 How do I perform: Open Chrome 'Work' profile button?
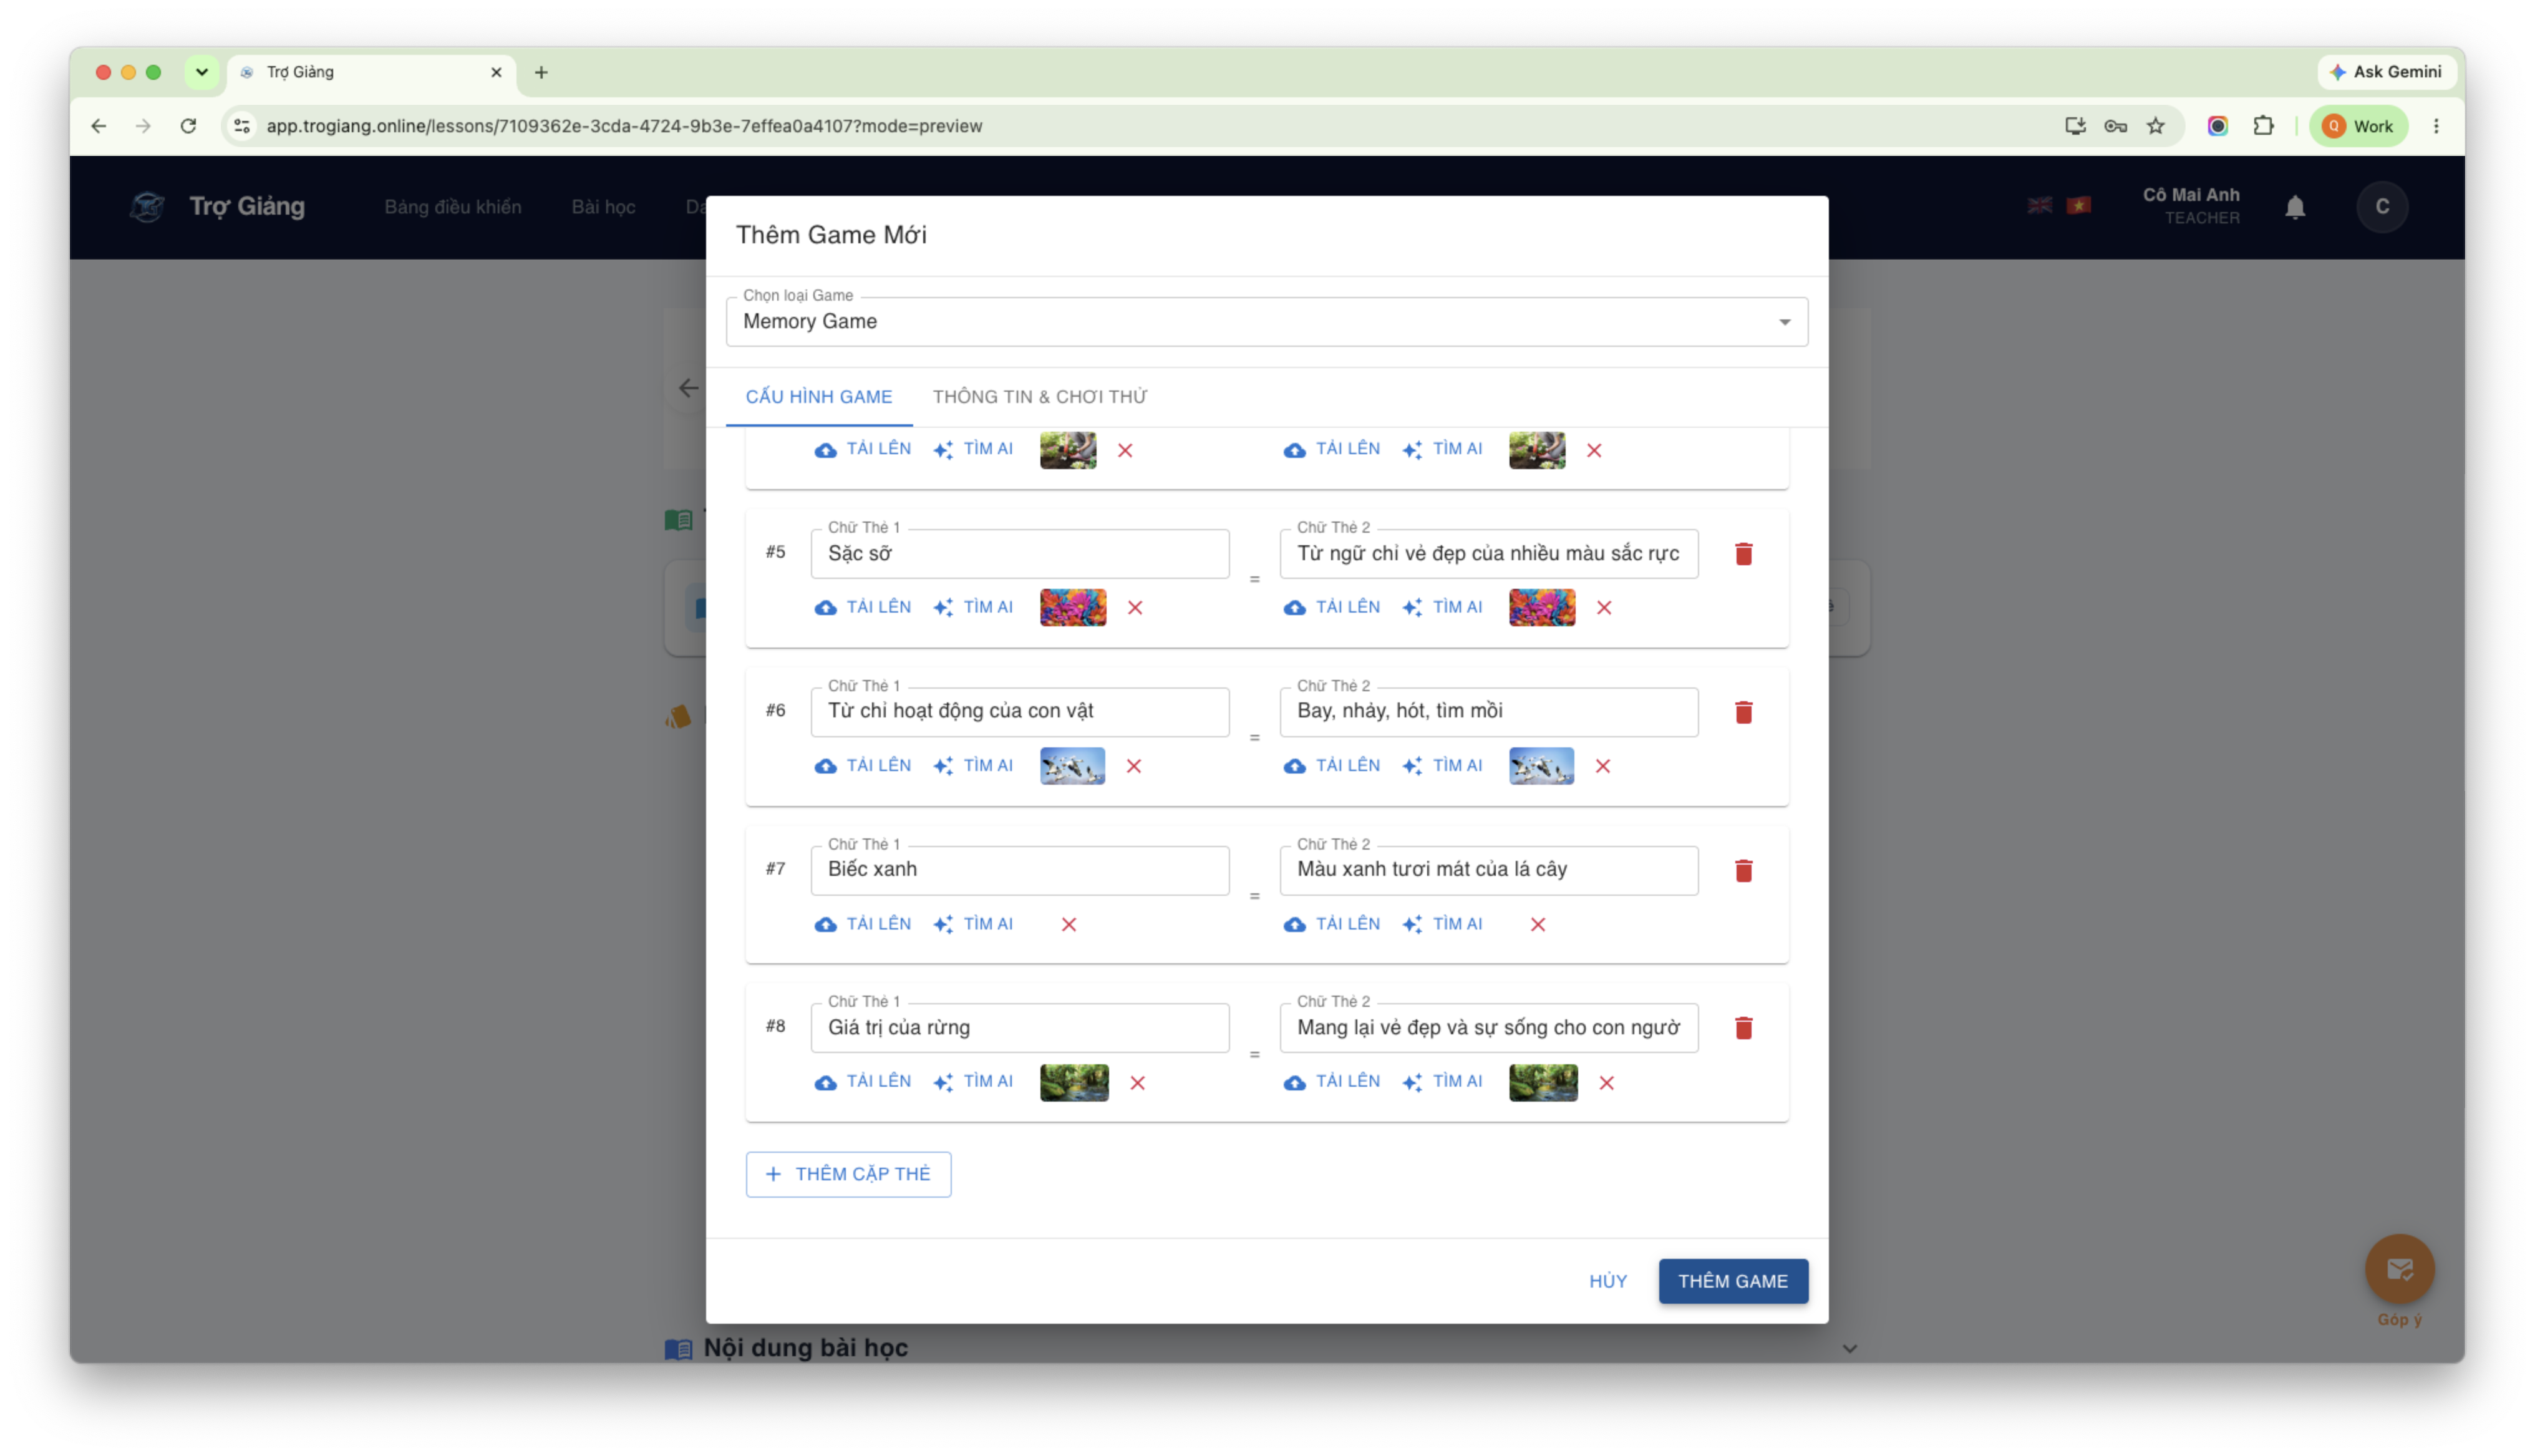2359,126
